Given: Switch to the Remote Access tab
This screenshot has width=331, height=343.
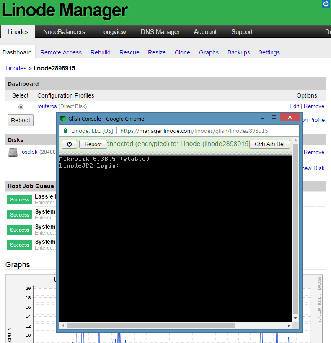Looking at the screenshot, I should click(x=61, y=52).
